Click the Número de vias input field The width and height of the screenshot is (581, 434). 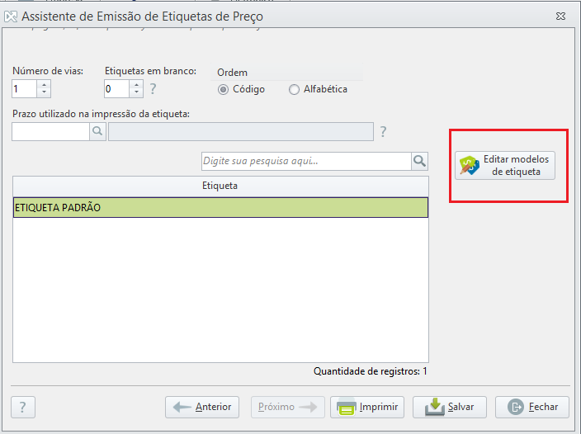25,89
